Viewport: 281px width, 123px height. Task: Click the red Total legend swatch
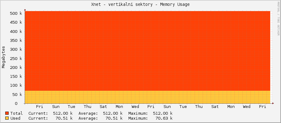7,113
